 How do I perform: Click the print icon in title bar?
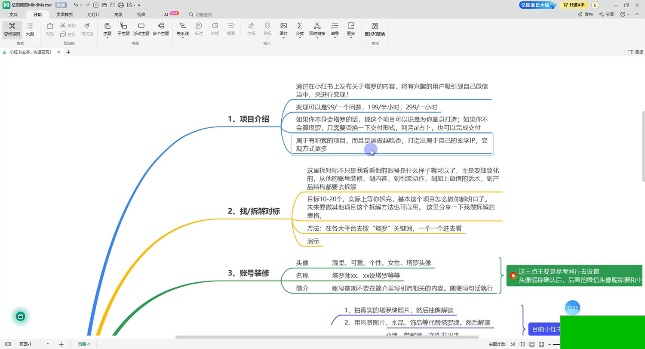coord(121,5)
